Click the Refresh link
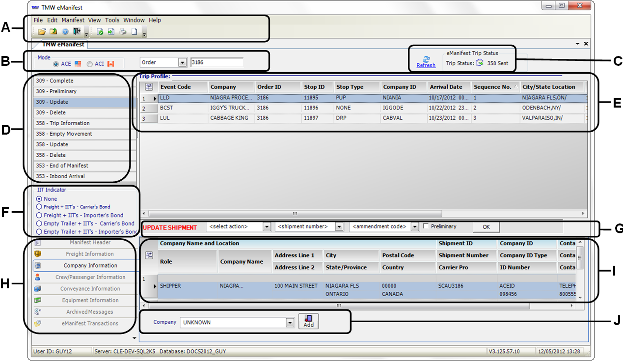The image size is (623, 361). 426,65
